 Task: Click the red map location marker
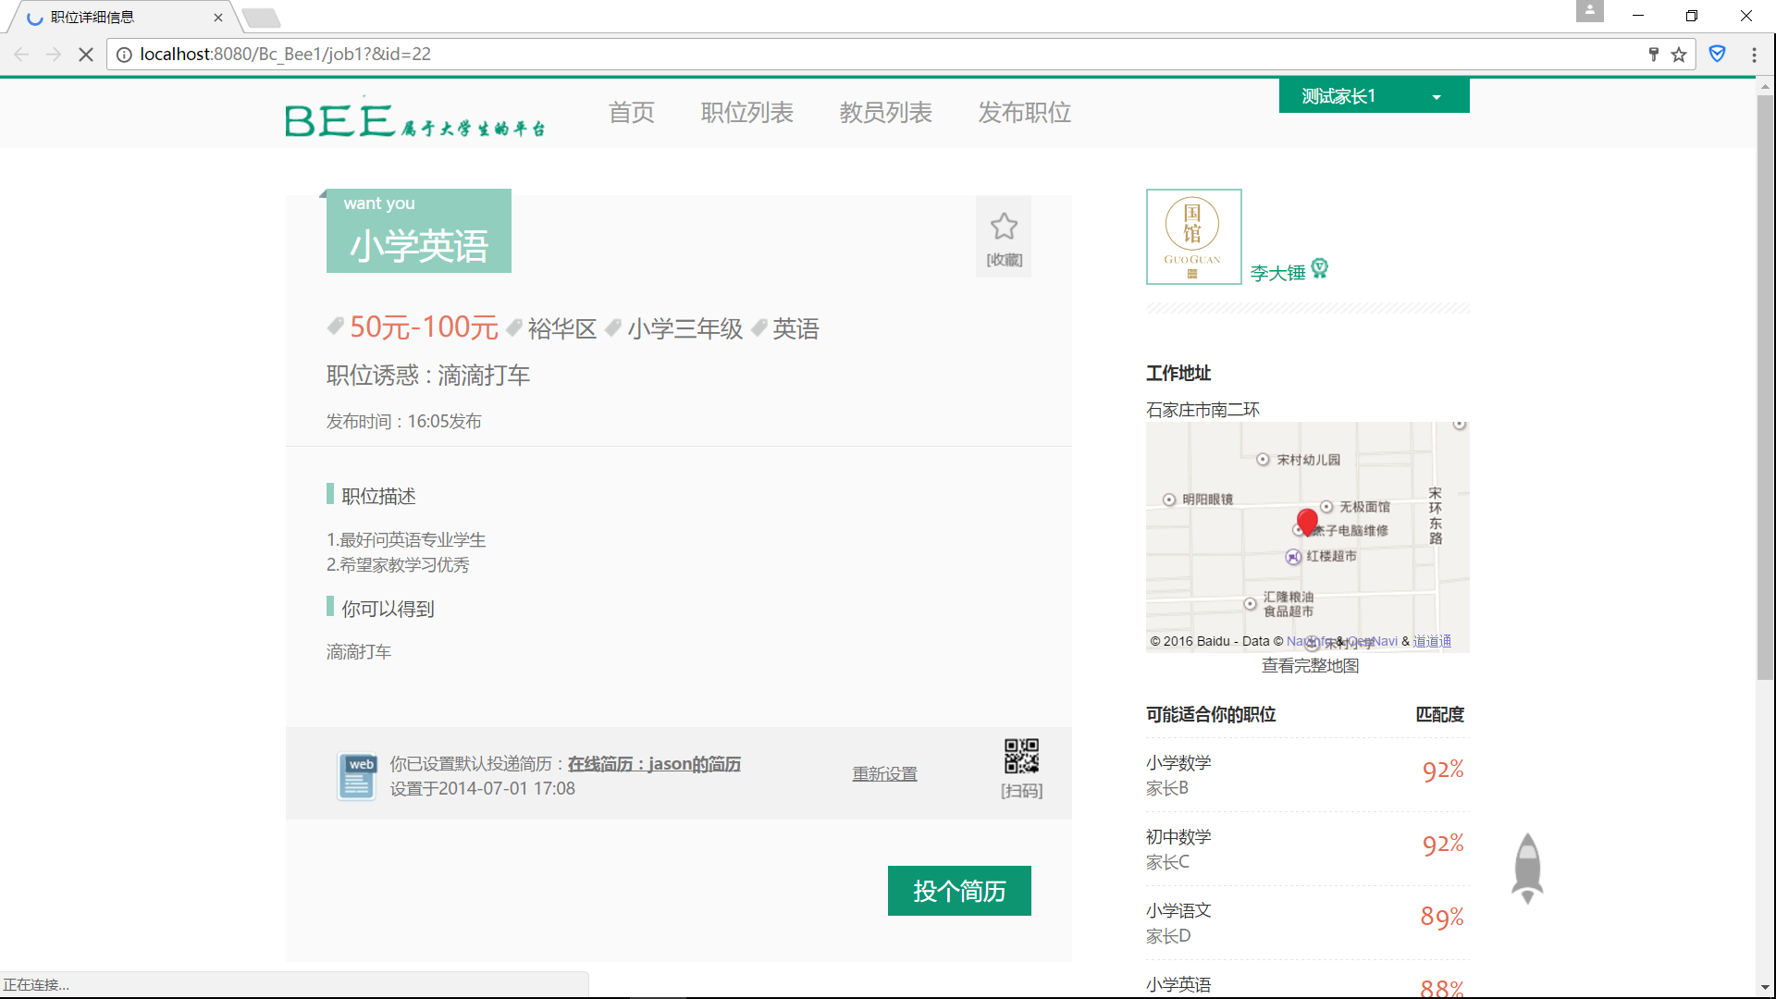coord(1307,522)
